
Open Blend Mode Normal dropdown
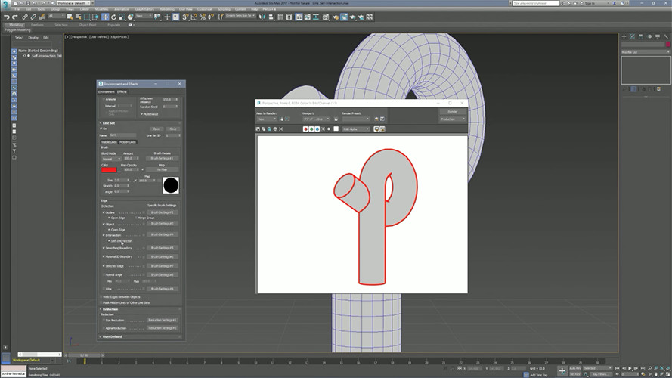111,159
